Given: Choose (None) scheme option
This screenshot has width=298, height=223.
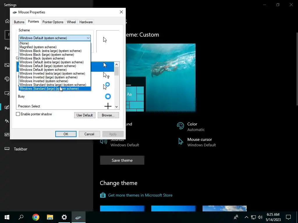Looking at the screenshot, I should tap(55, 43).
